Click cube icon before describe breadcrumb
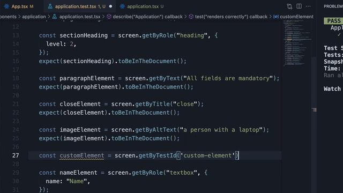Viewport: 343px width, 193px height. pos(109,17)
